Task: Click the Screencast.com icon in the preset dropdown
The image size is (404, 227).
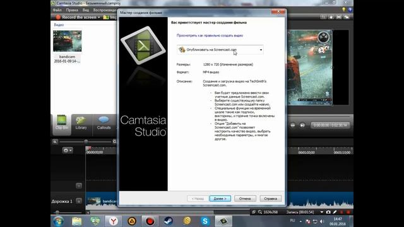Action: click(182, 50)
